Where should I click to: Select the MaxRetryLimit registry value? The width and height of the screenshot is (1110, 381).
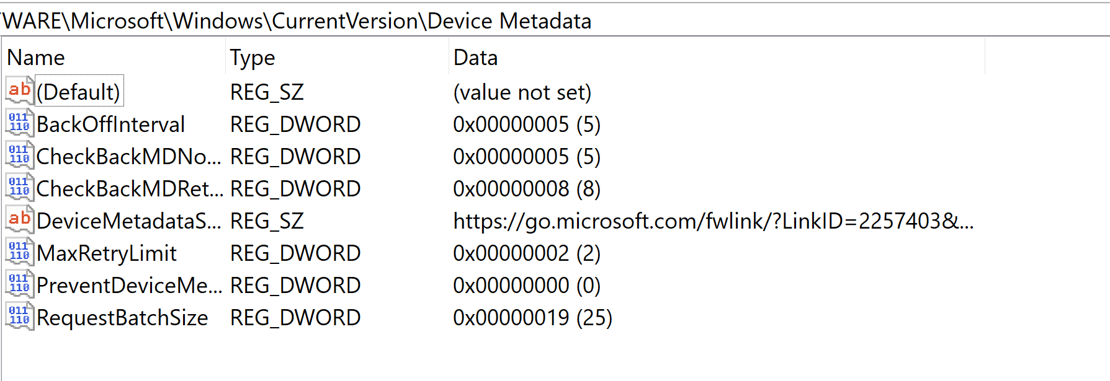(105, 253)
